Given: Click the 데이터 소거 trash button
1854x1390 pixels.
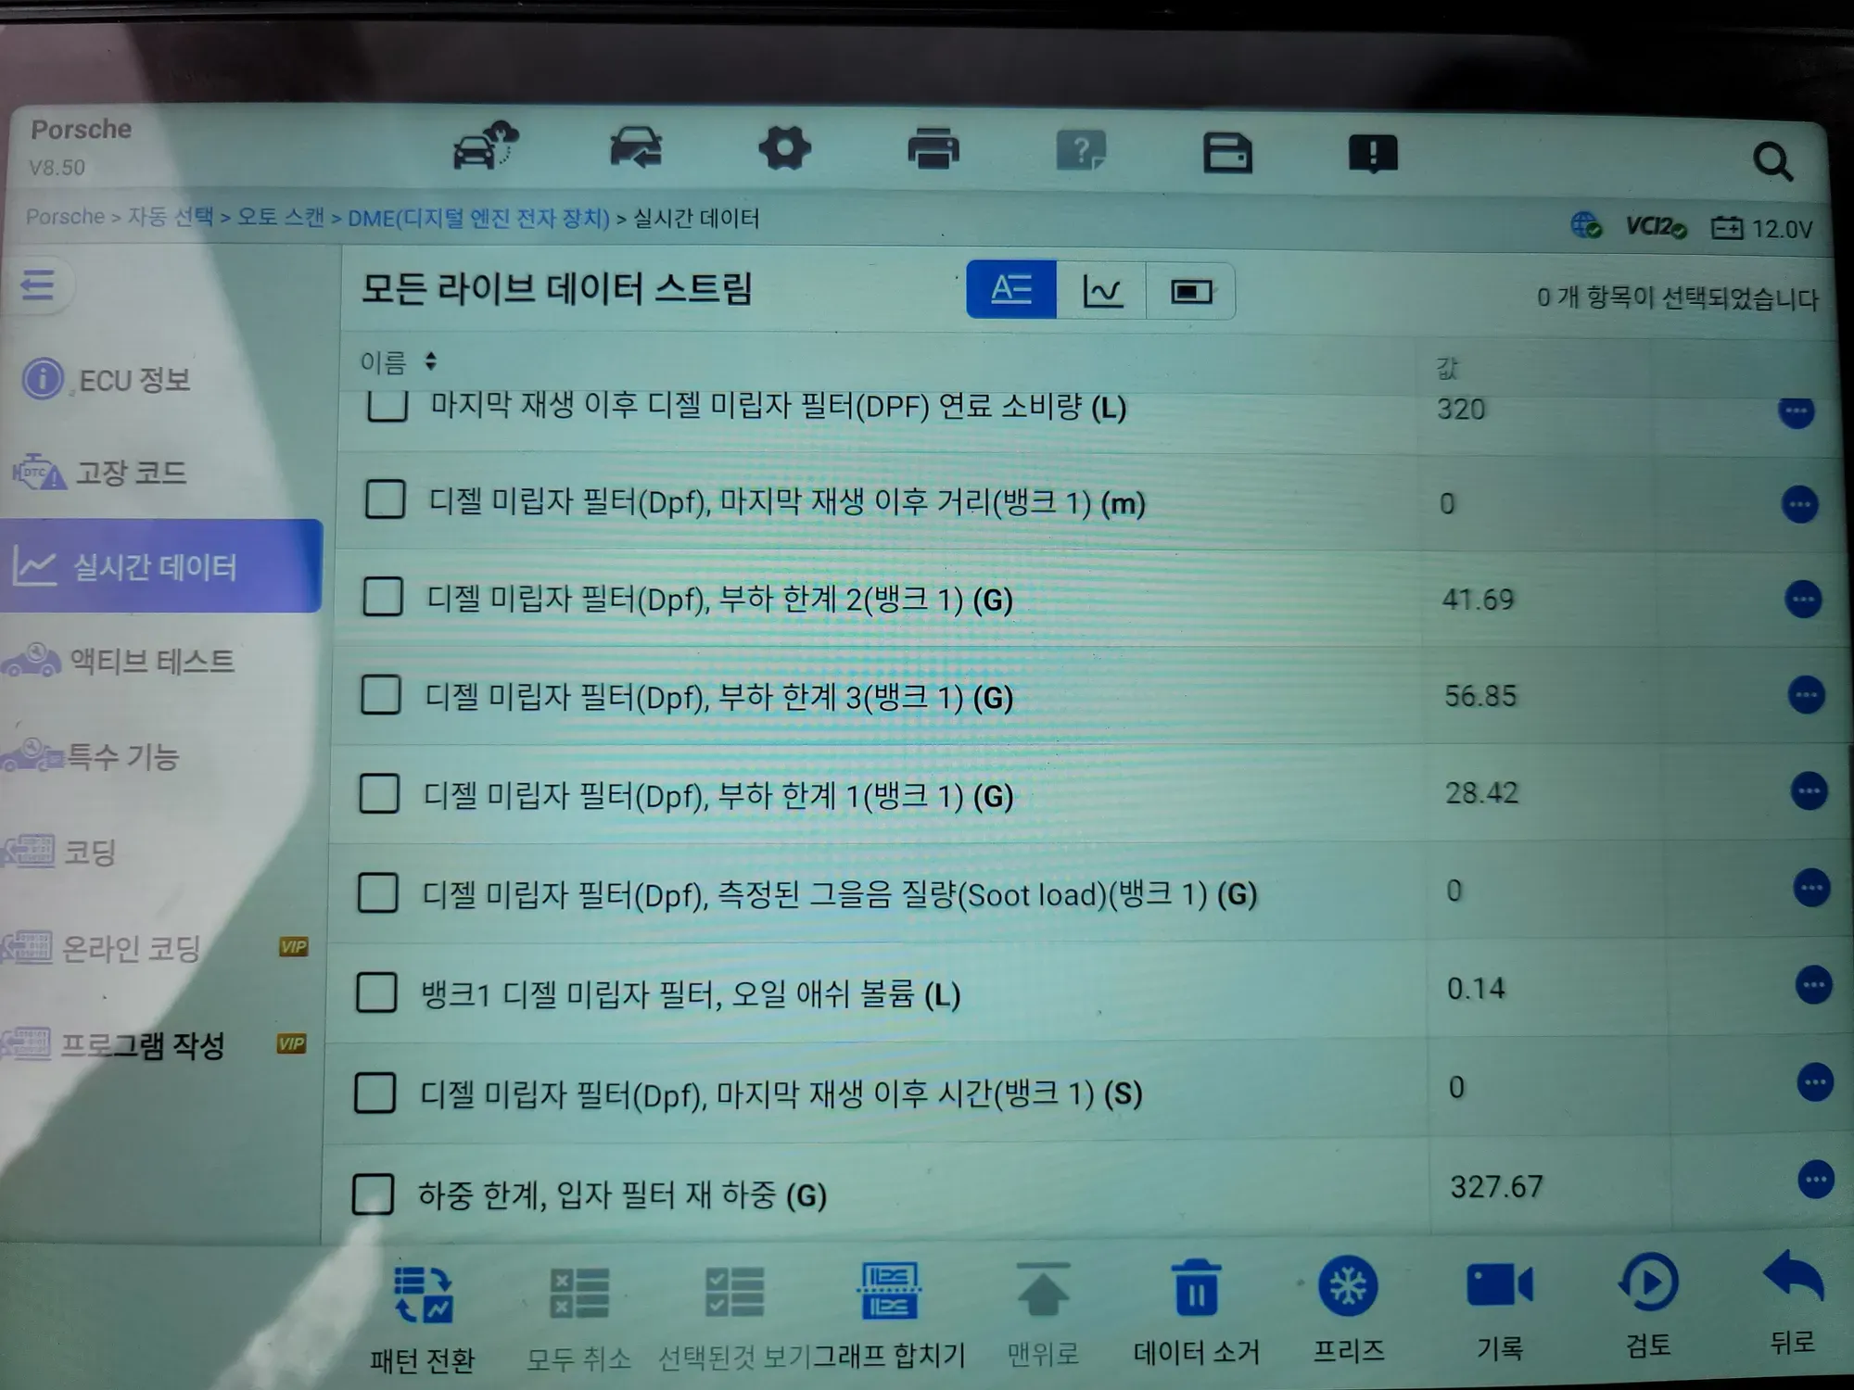Looking at the screenshot, I should point(1197,1312).
